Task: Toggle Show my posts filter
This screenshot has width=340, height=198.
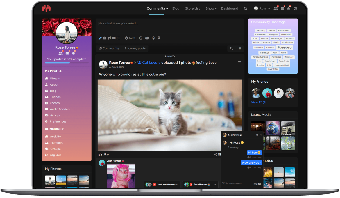Action: (135, 48)
